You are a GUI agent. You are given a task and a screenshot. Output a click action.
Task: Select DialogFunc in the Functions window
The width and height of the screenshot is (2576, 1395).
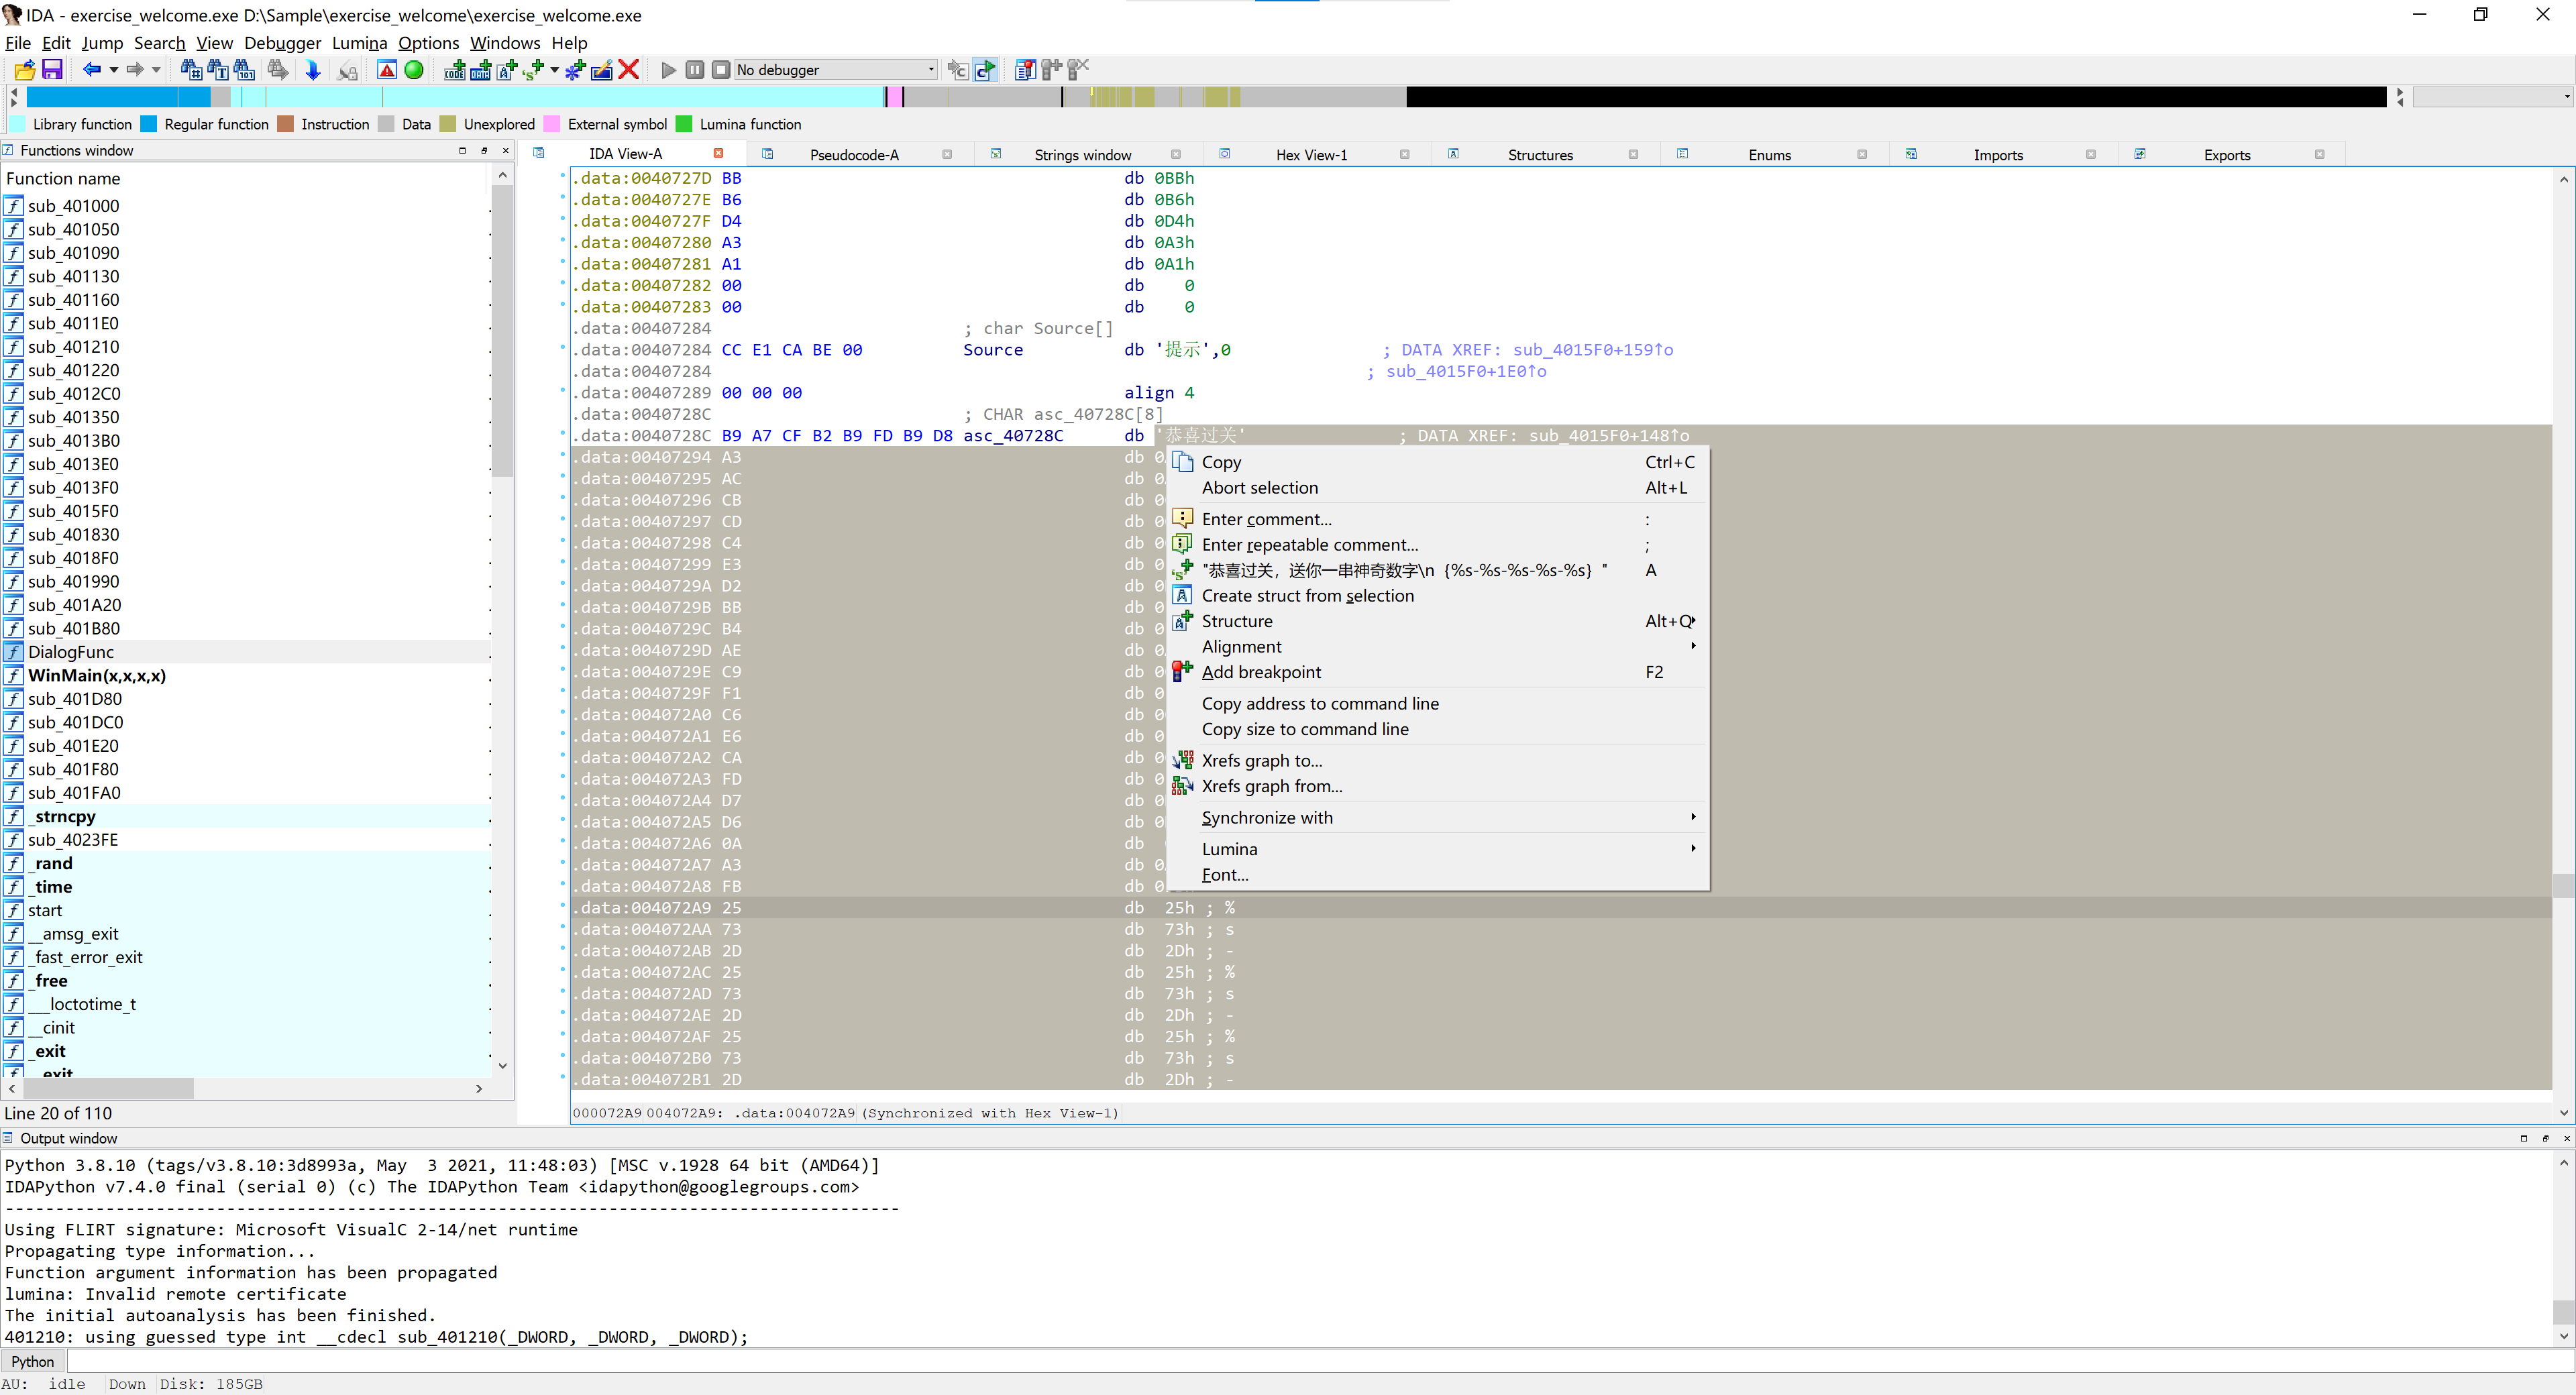pyautogui.click(x=246, y=652)
